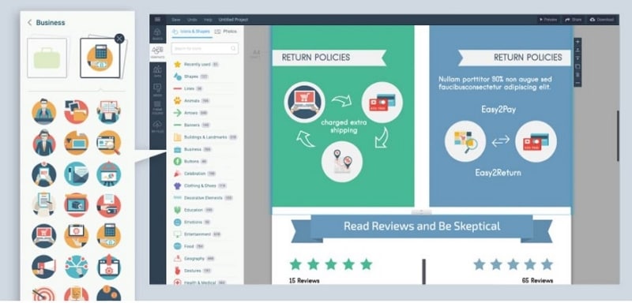The image size is (632, 303).
Task: Open the Help menu
Action: coord(208,20)
